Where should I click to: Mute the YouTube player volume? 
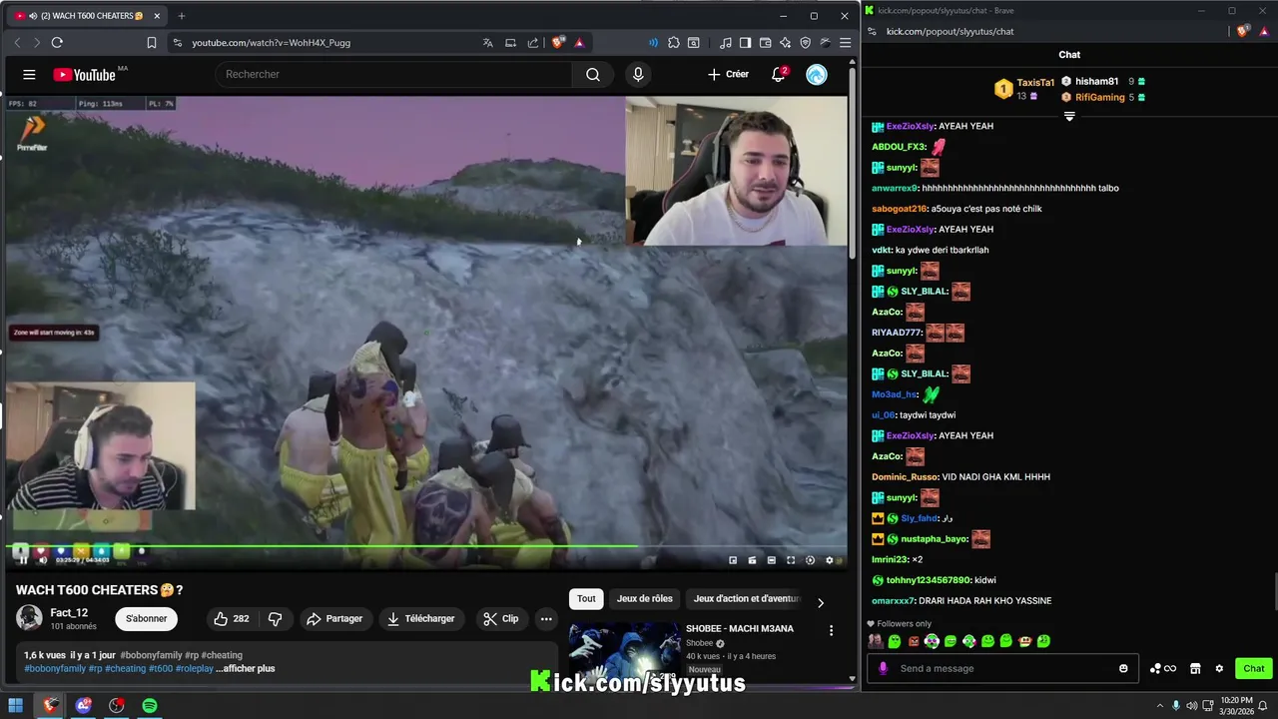[42, 560]
